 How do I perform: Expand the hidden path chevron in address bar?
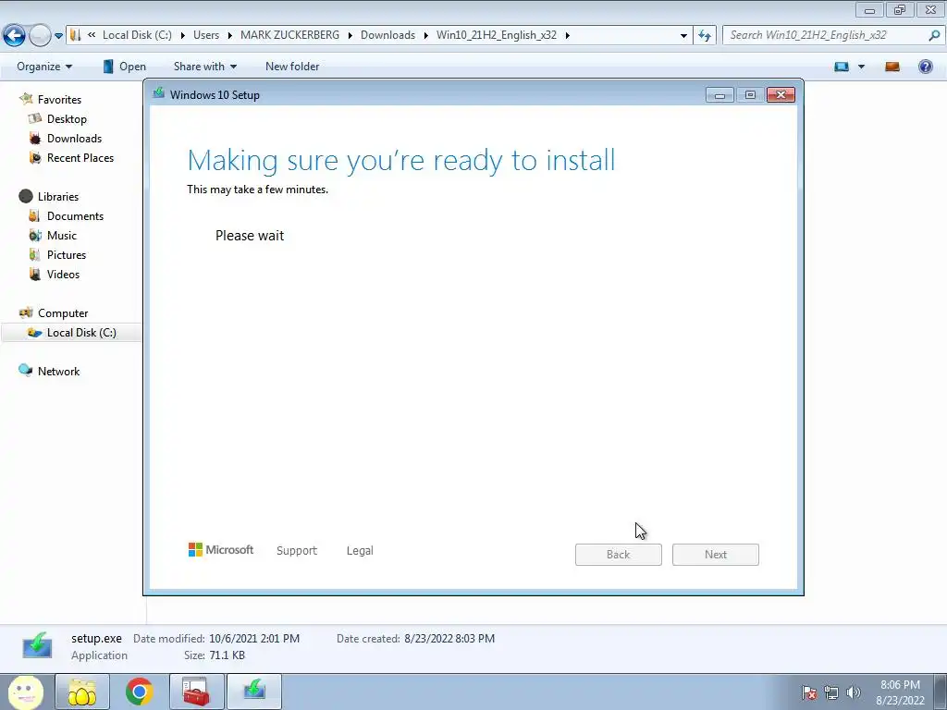(92, 35)
